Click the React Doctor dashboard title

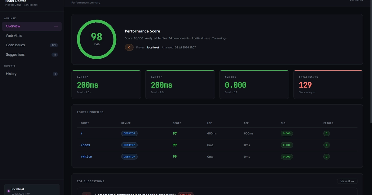pos(16,1)
